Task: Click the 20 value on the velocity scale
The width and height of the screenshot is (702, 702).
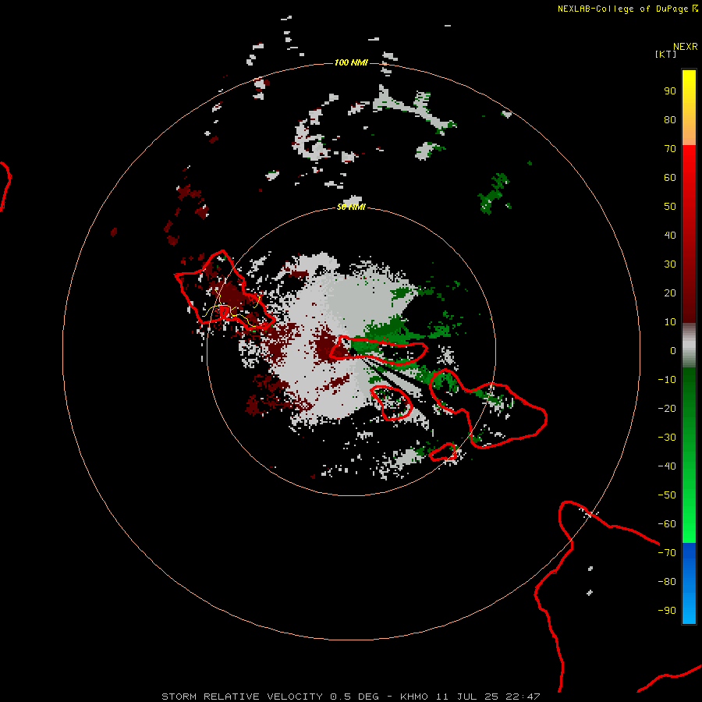Action: click(x=670, y=293)
